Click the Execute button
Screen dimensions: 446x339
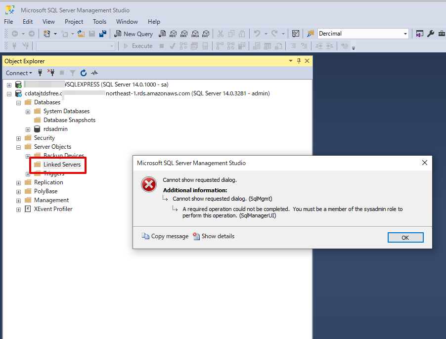[138, 46]
